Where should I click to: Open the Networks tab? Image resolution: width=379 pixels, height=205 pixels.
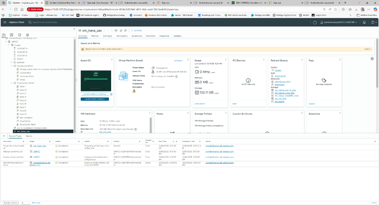click(151, 36)
